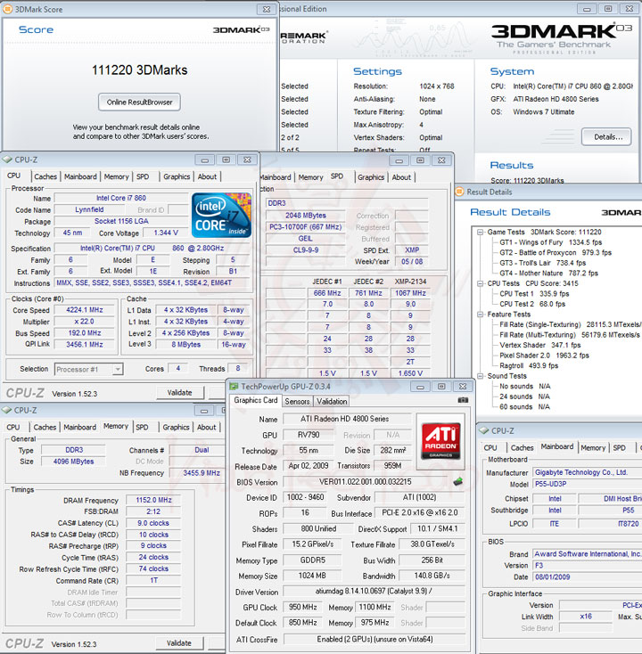Select CPU Test 1 result row
This screenshot has height=654, width=642.
pyautogui.click(x=534, y=294)
